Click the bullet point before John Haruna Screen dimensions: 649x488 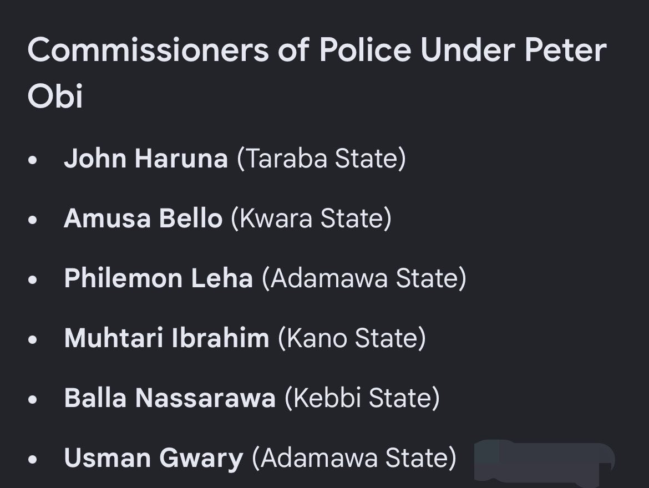point(33,160)
